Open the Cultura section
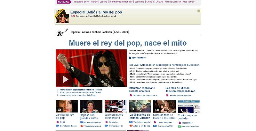The image size is (256, 131). pos(159,2)
